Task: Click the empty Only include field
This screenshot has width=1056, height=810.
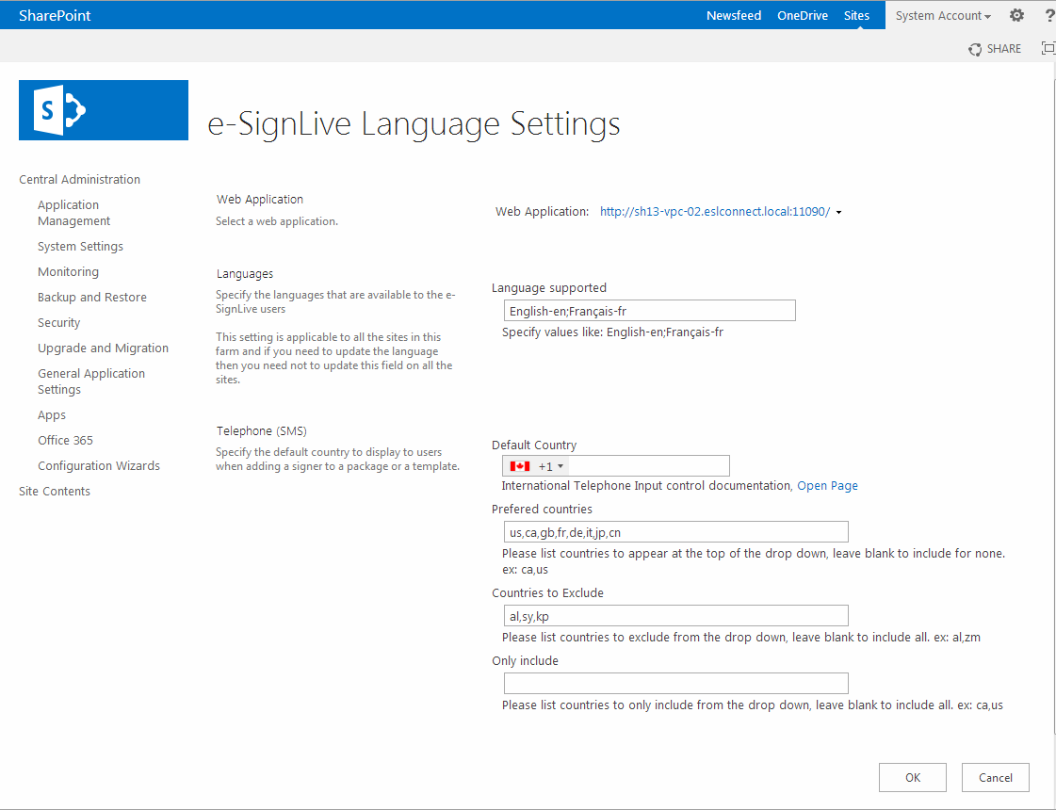Action: (675, 684)
